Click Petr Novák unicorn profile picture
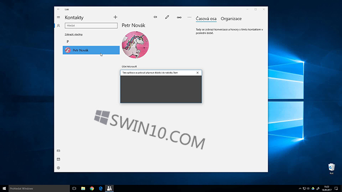The height and width of the screenshot is (192, 342). pyautogui.click(x=135, y=45)
